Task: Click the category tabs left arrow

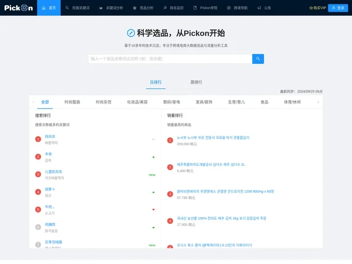Action: coord(33,102)
